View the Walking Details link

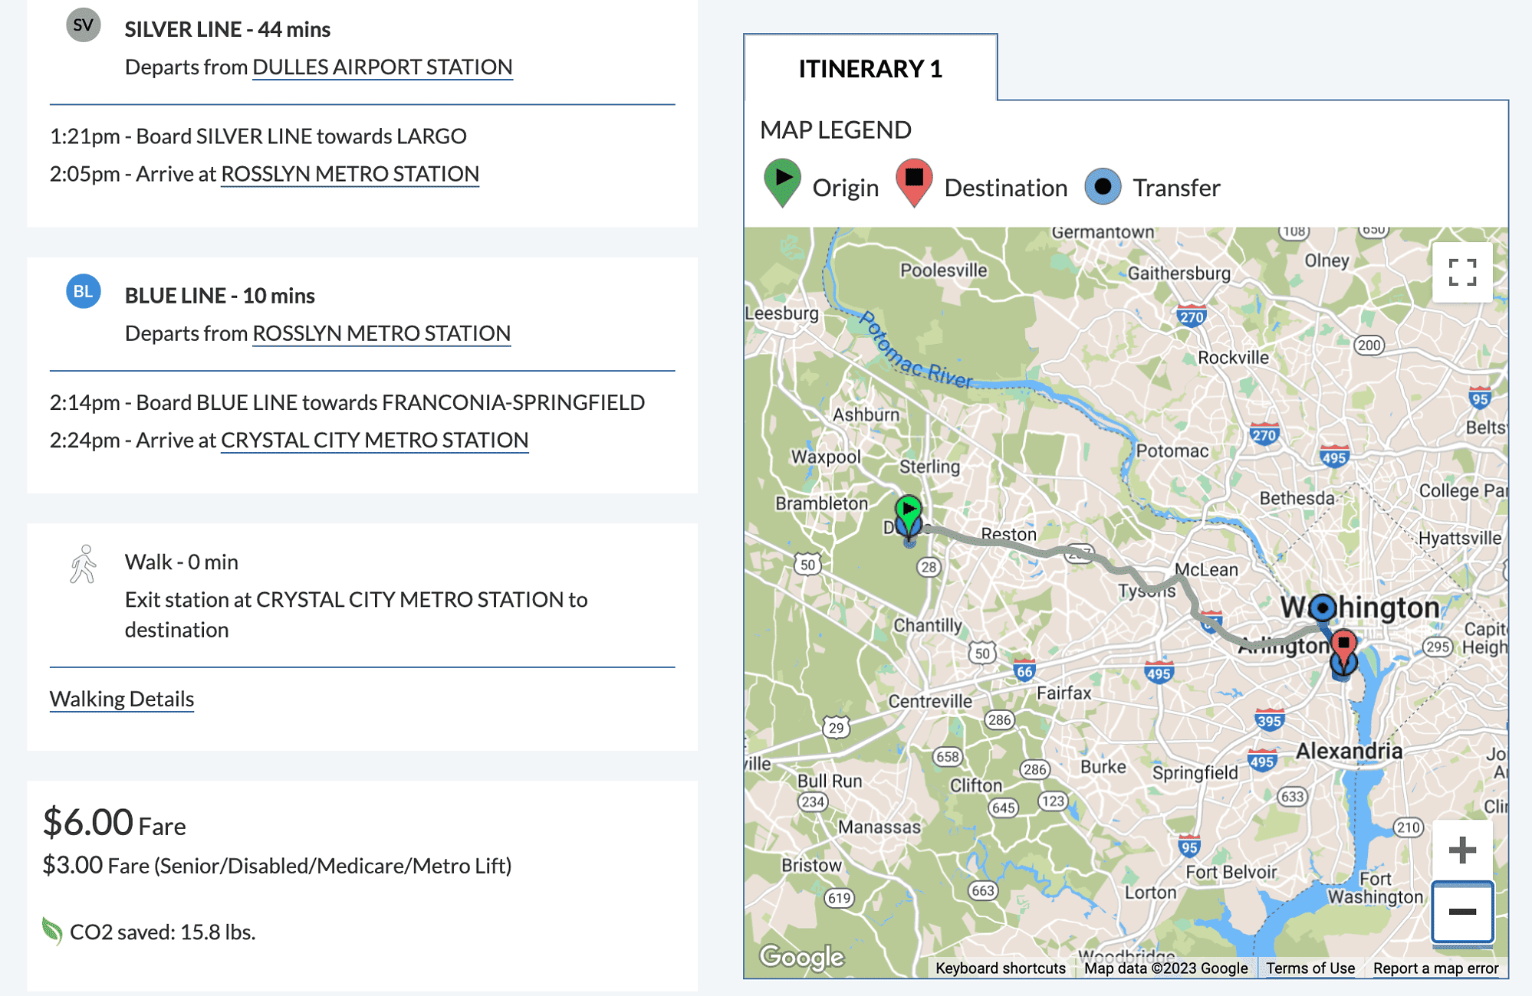[x=121, y=698]
